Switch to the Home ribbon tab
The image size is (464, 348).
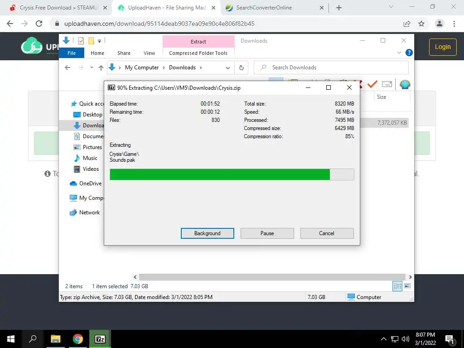coord(97,53)
